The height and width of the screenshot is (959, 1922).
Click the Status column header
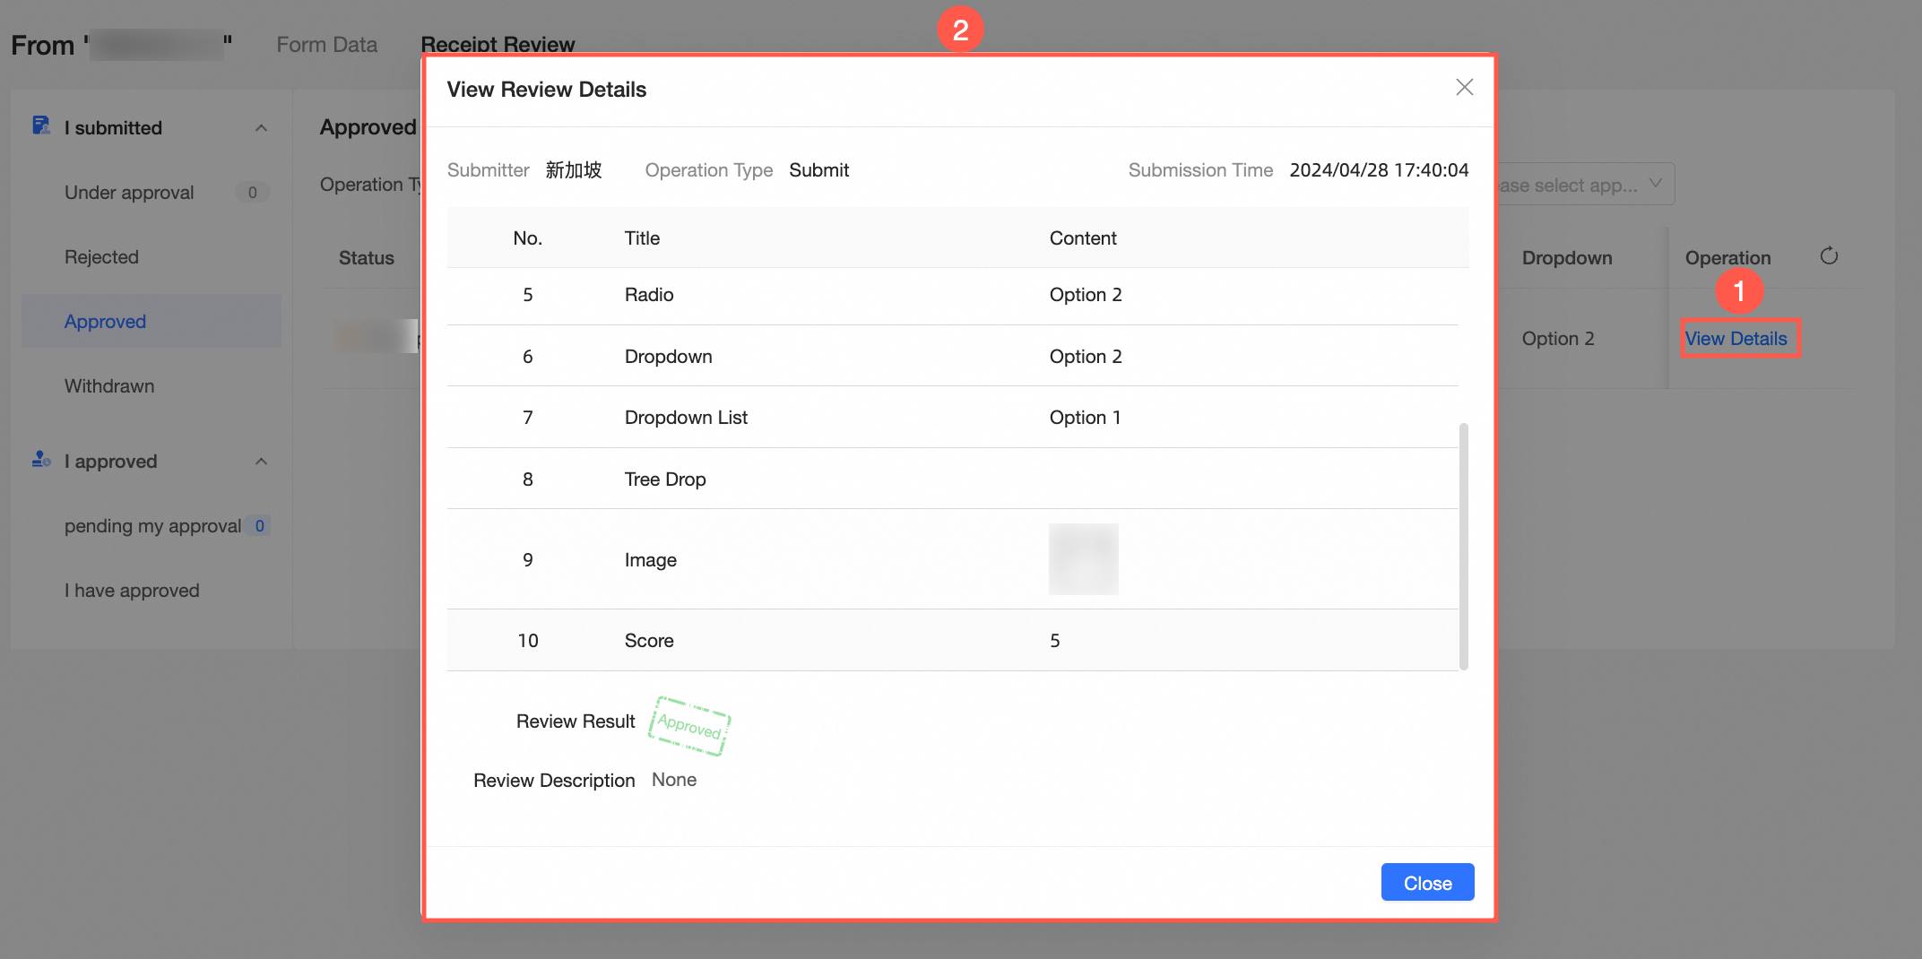367,258
